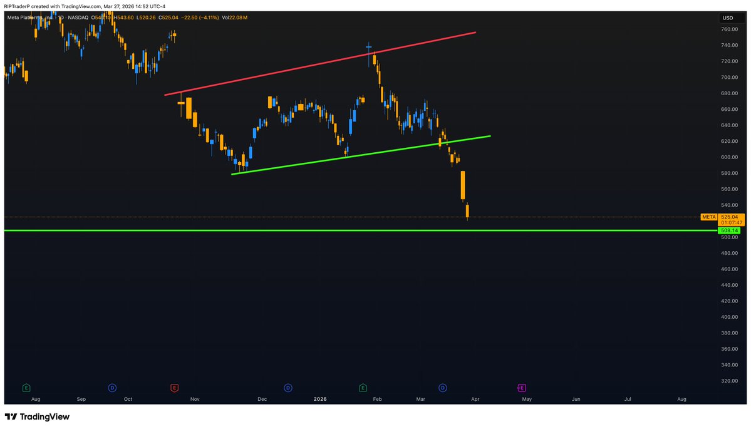The height and width of the screenshot is (429, 751).
Task: Select the green earnings icon near February
Action: tap(362, 388)
